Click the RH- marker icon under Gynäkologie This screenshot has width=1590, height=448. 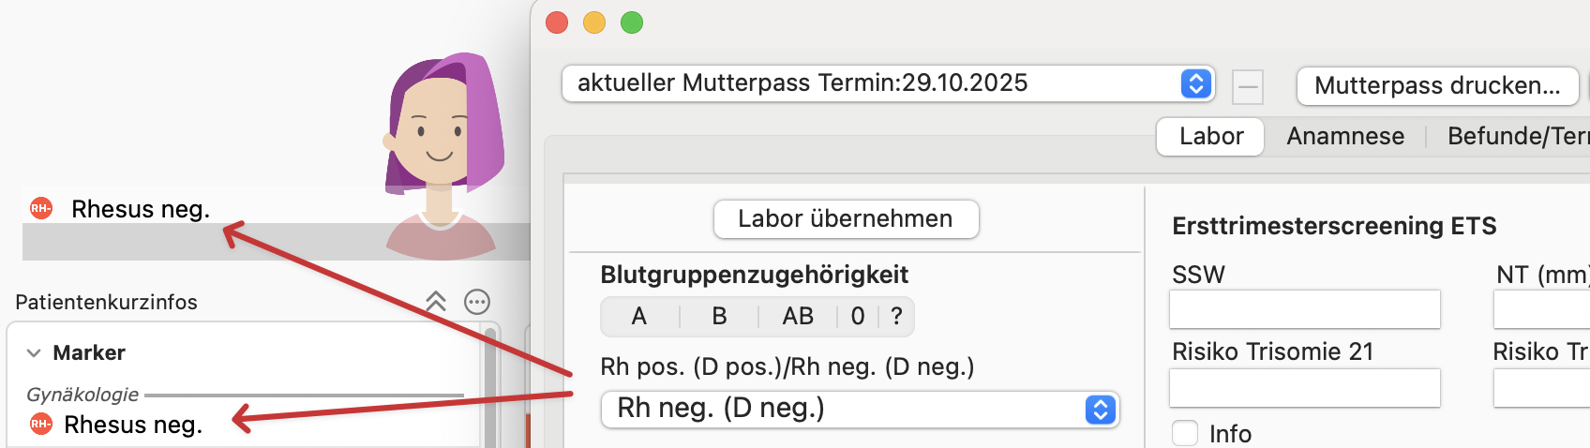pos(40,424)
